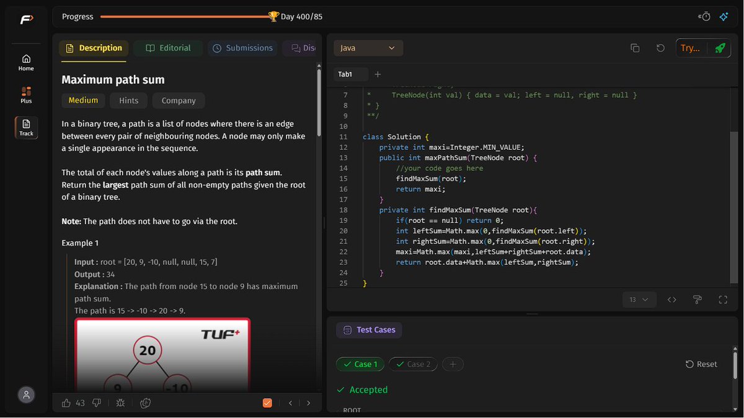Click the thumbs up count 43

(x=80, y=403)
